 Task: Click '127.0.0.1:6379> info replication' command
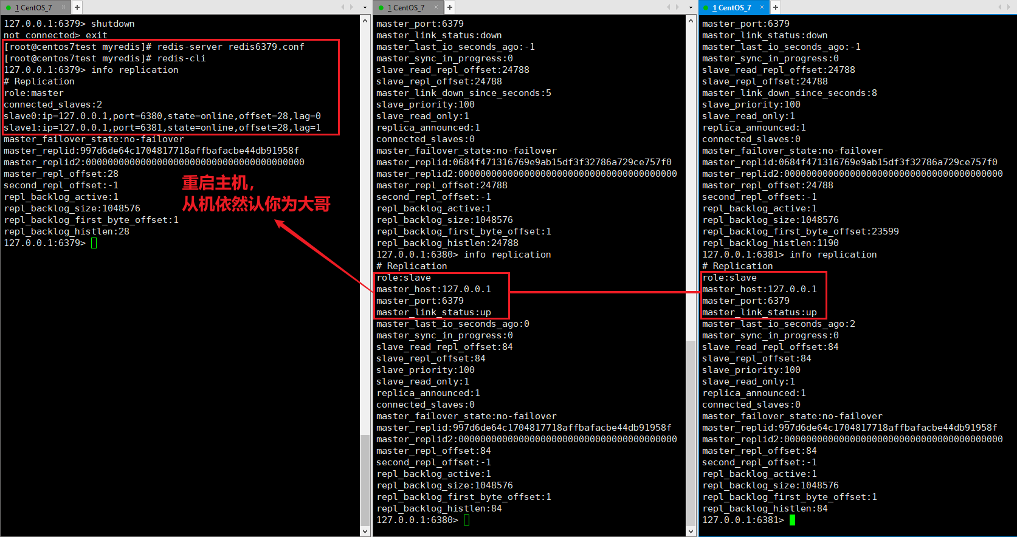click(91, 70)
